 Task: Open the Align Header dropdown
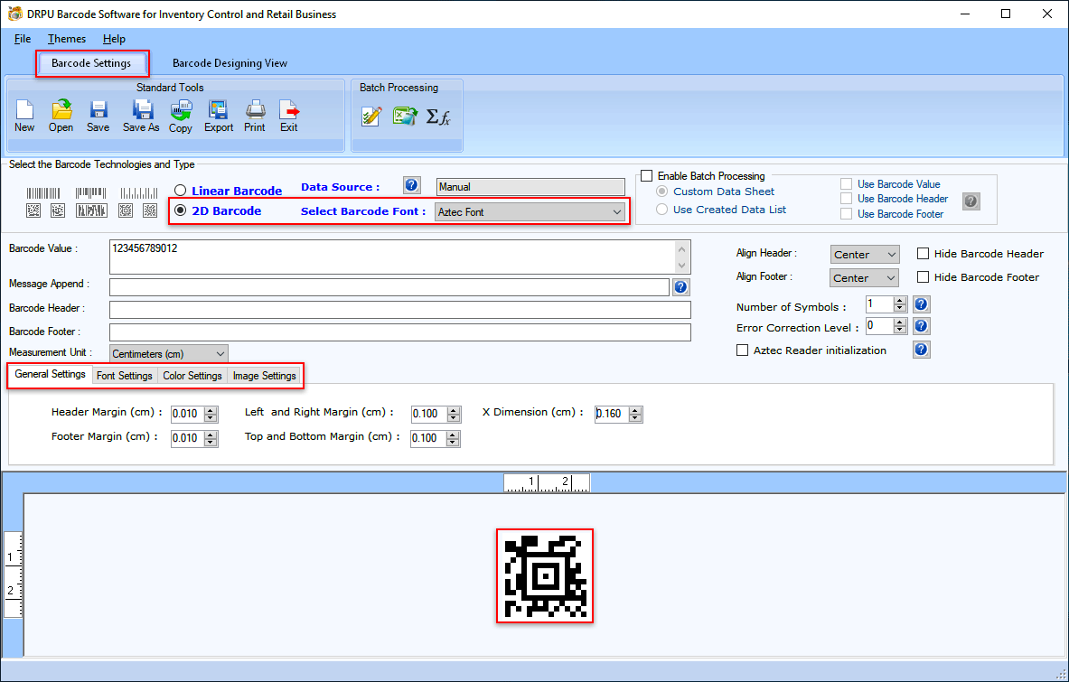tap(865, 254)
